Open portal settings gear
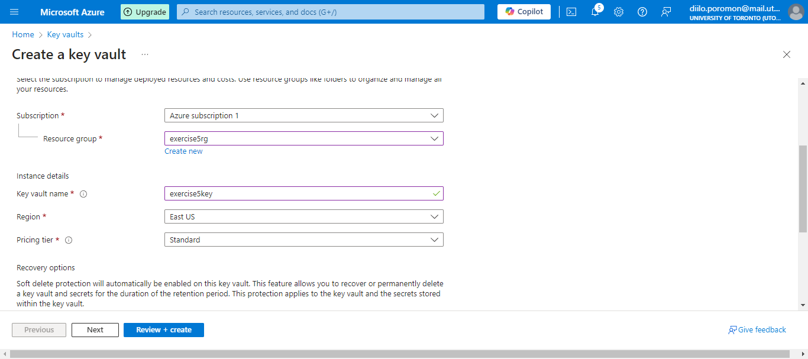 click(619, 12)
